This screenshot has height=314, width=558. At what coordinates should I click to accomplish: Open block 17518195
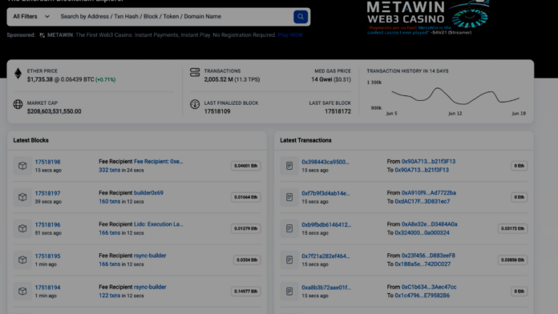tap(47, 256)
